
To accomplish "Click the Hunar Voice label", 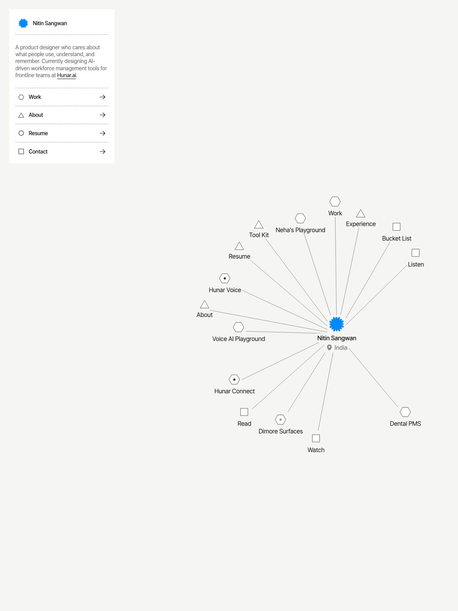I will pos(225,290).
